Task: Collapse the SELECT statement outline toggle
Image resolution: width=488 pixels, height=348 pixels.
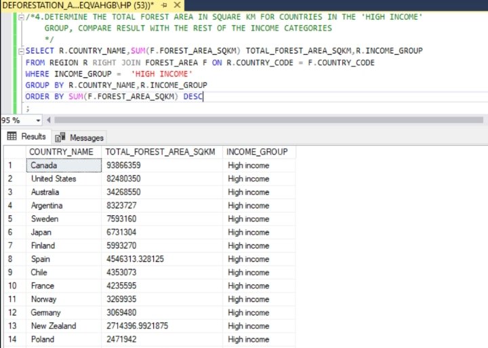Action: 21,51
